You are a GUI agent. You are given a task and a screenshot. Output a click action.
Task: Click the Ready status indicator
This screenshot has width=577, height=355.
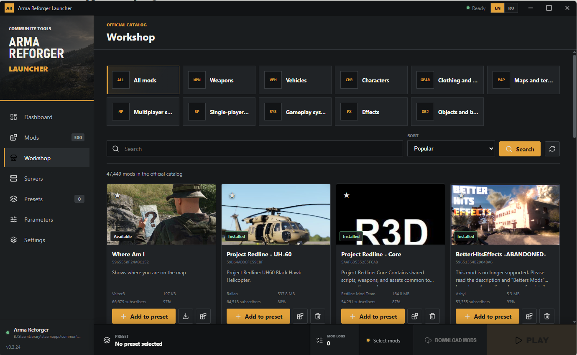point(476,8)
